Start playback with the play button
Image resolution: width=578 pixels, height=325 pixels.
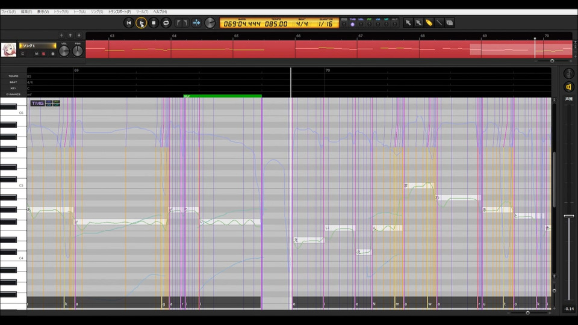[x=141, y=23]
